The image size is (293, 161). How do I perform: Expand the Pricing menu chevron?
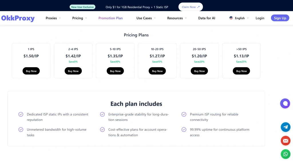click(86, 18)
